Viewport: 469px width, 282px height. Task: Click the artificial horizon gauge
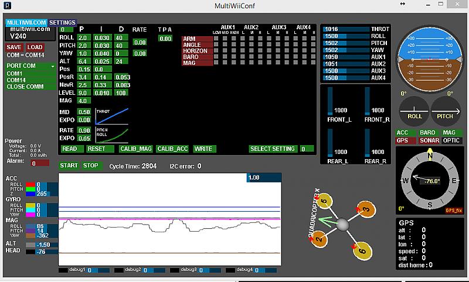pos(430,59)
